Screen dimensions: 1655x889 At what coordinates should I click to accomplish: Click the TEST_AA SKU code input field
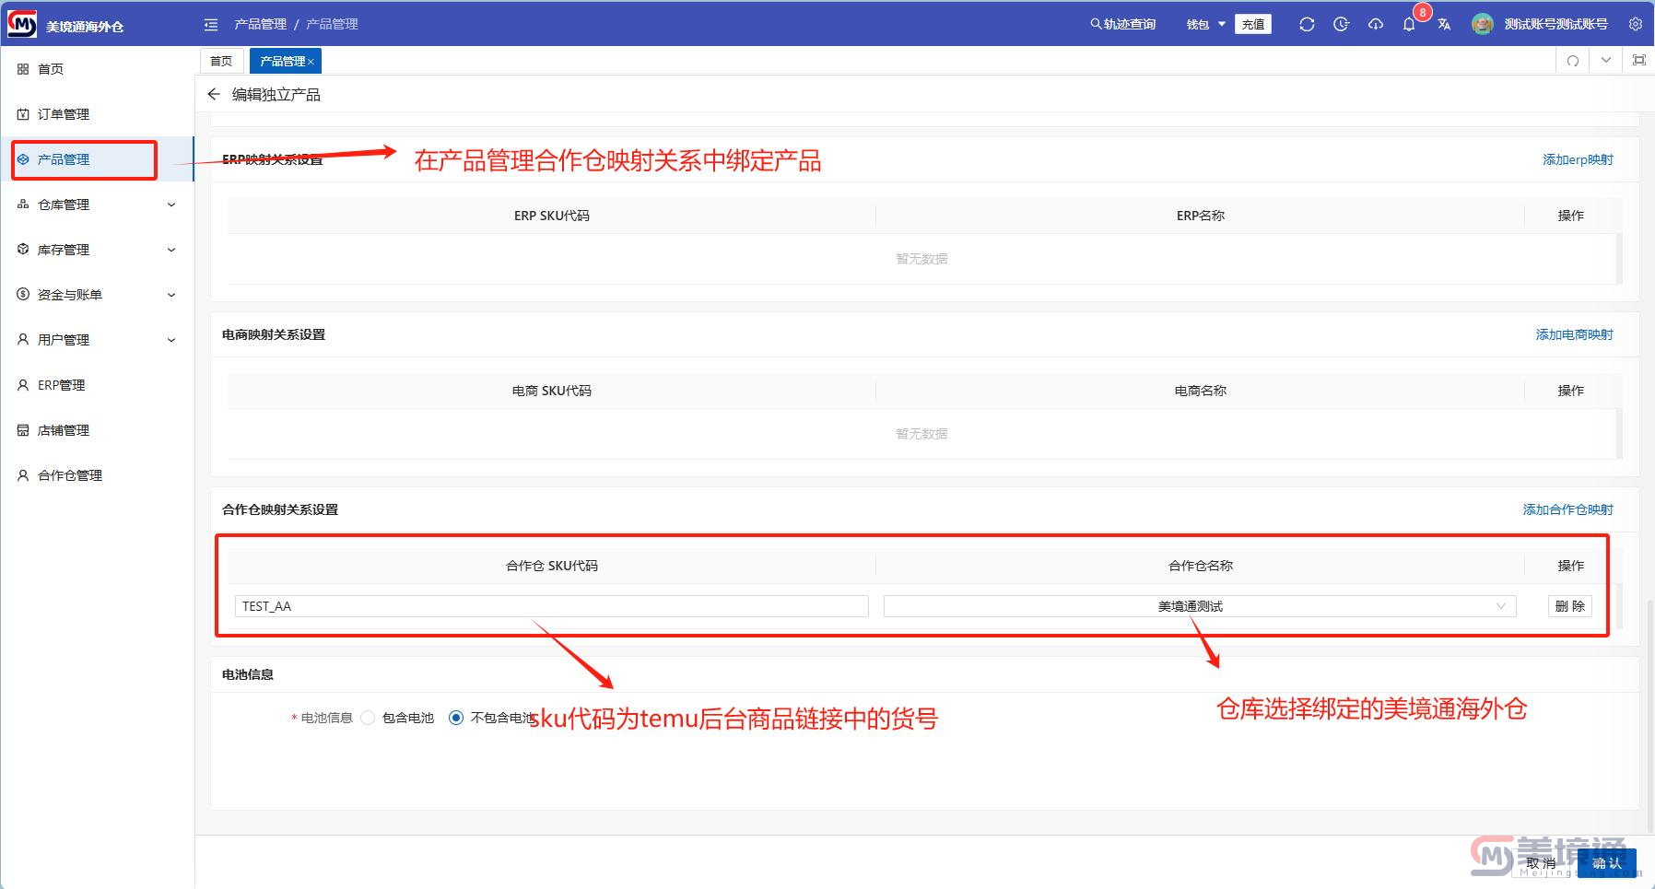(x=552, y=606)
